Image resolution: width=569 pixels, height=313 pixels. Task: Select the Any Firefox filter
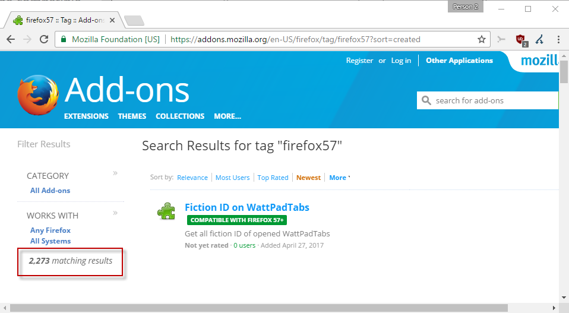tap(50, 230)
